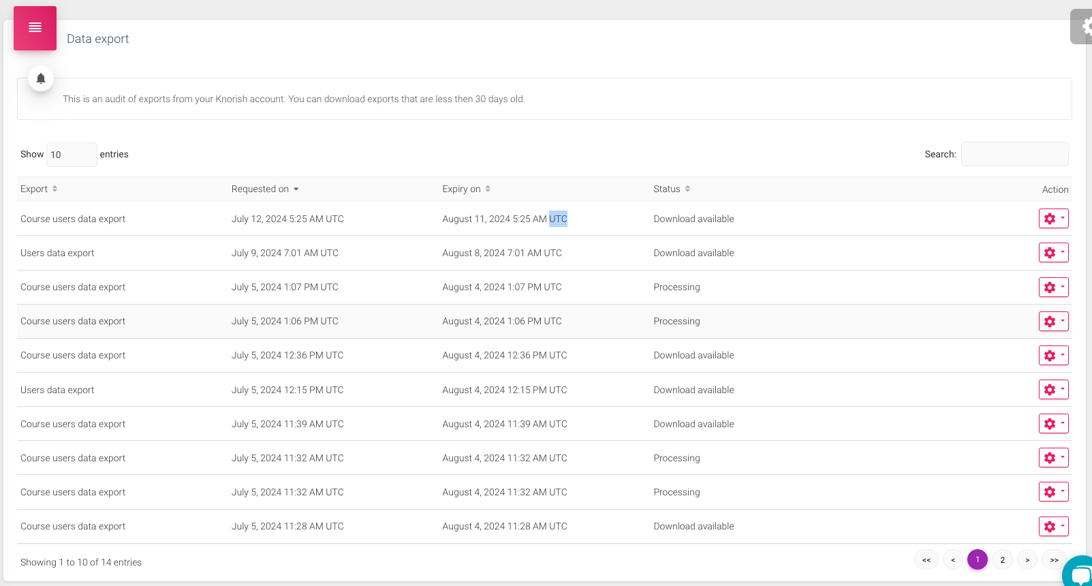Go to page 2 of entries
The image size is (1092, 586).
coord(1003,560)
